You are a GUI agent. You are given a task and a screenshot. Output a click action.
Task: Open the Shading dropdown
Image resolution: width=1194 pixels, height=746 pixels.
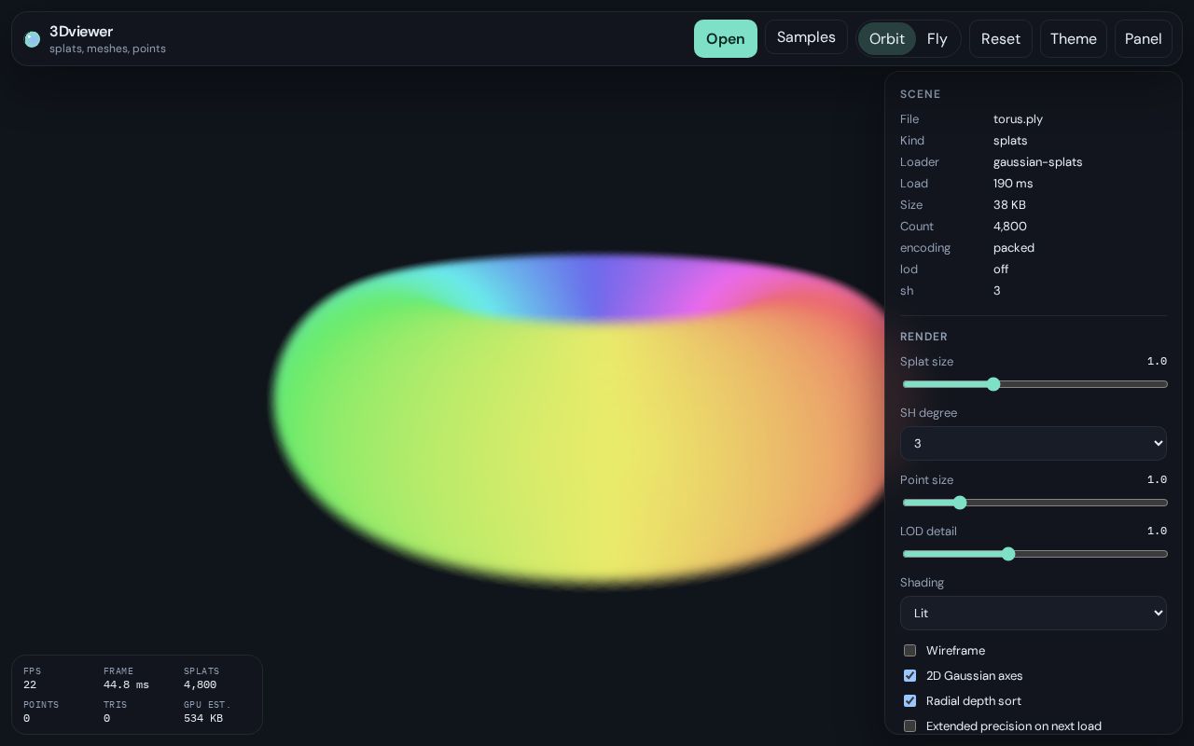[1034, 614]
